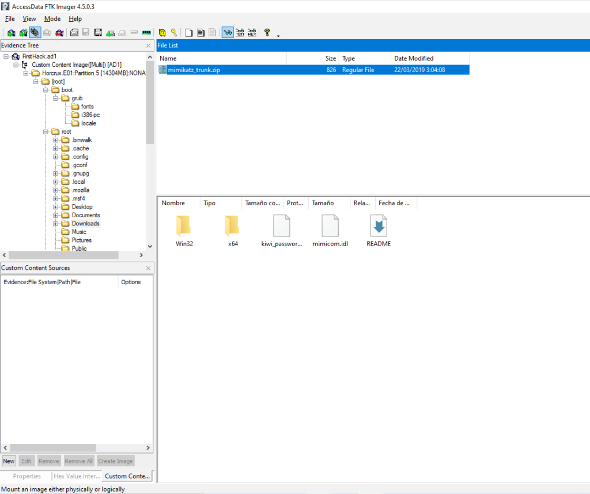Select the Image Mounting icon

click(x=36, y=32)
